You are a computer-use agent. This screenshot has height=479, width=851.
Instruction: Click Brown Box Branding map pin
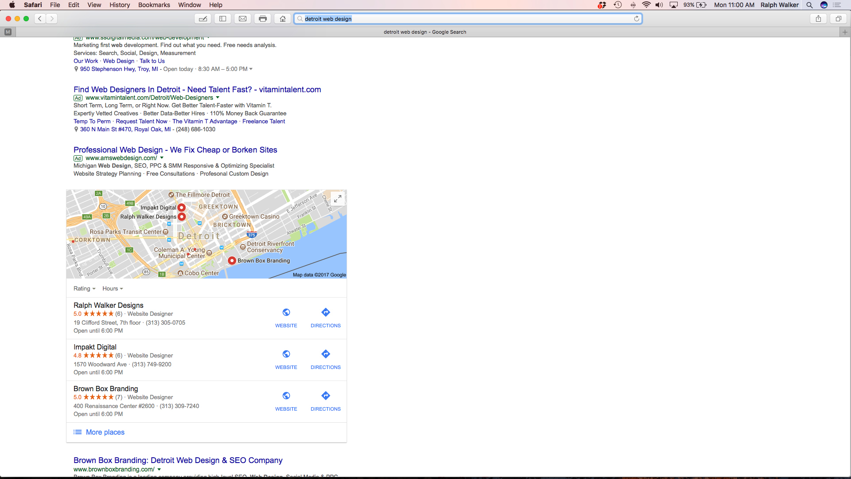tap(232, 261)
